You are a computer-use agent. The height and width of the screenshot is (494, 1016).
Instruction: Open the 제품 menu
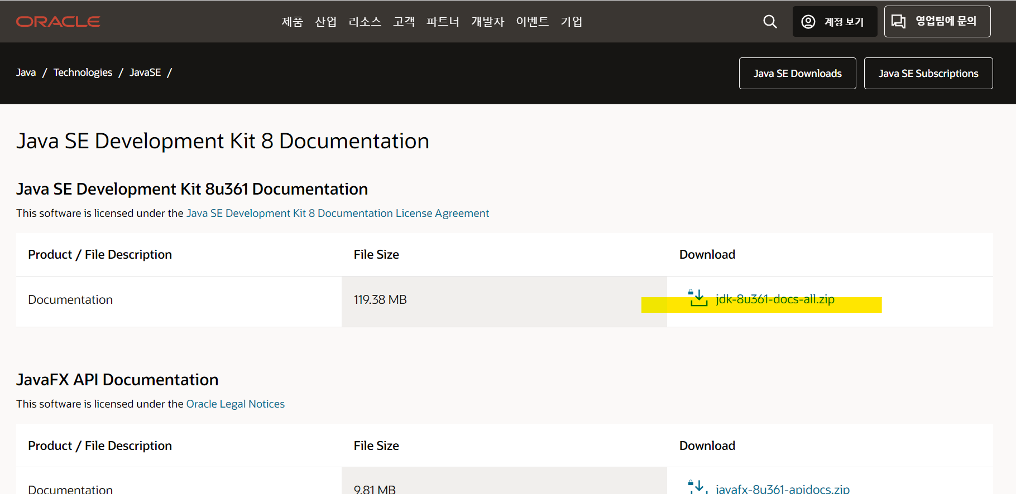(292, 22)
